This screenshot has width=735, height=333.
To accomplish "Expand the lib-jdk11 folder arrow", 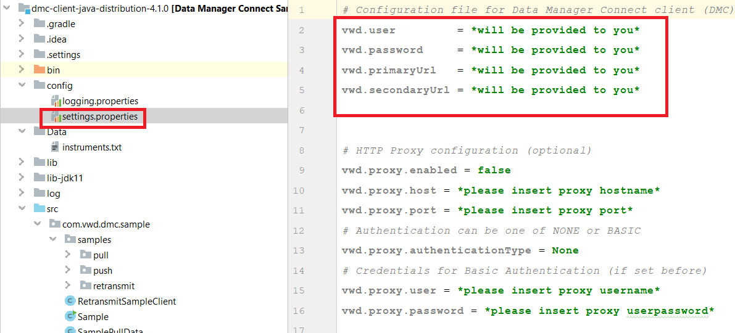I will (x=22, y=178).
